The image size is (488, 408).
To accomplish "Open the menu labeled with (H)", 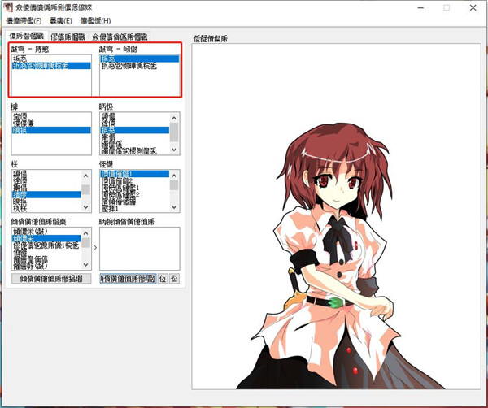I will [x=96, y=20].
